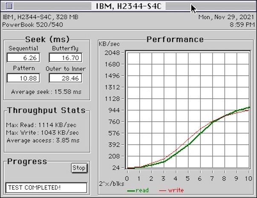Click the Progress heading
The width and height of the screenshot is (257, 198).
tap(27, 162)
